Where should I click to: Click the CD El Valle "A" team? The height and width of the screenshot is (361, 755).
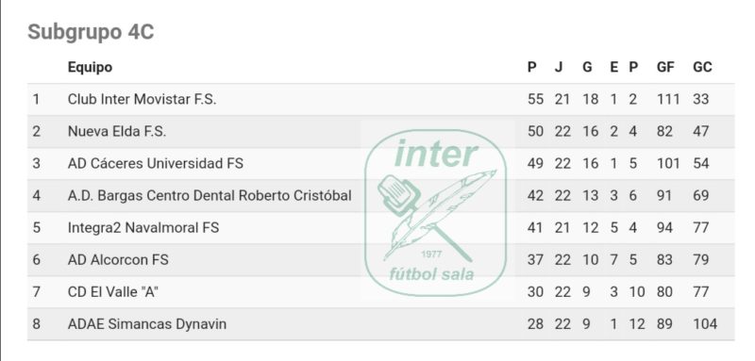click(113, 292)
